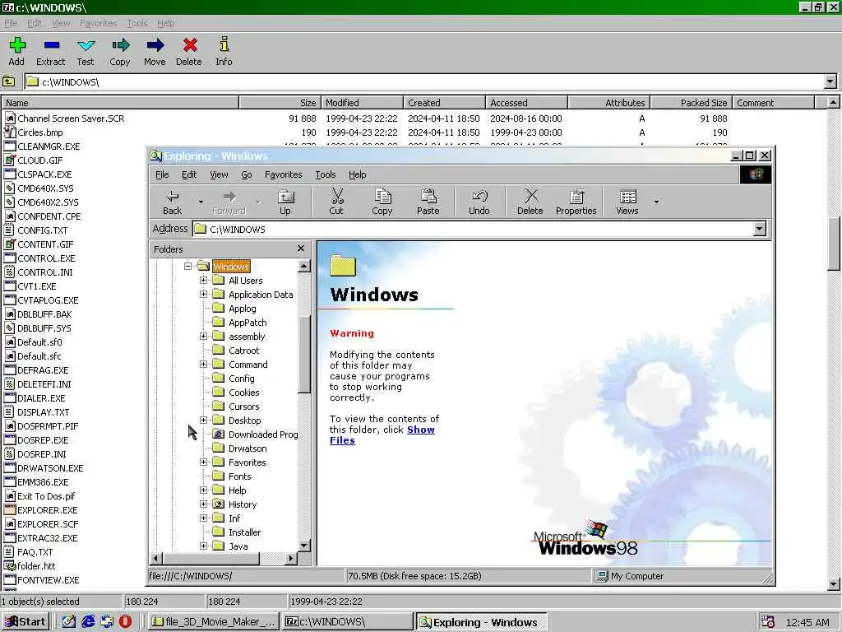The image size is (842, 632).
Task: Sort by the Packed Size column
Action: [x=691, y=103]
